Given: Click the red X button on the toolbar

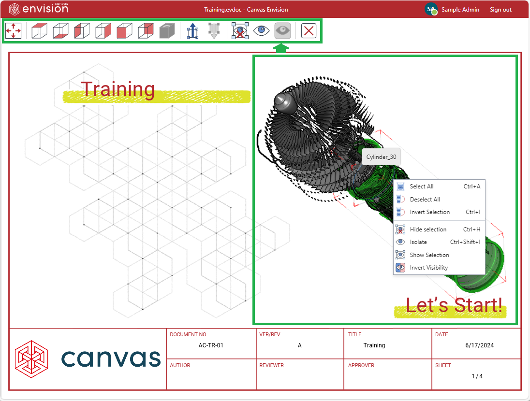Looking at the screenshot, I should 309,30.
